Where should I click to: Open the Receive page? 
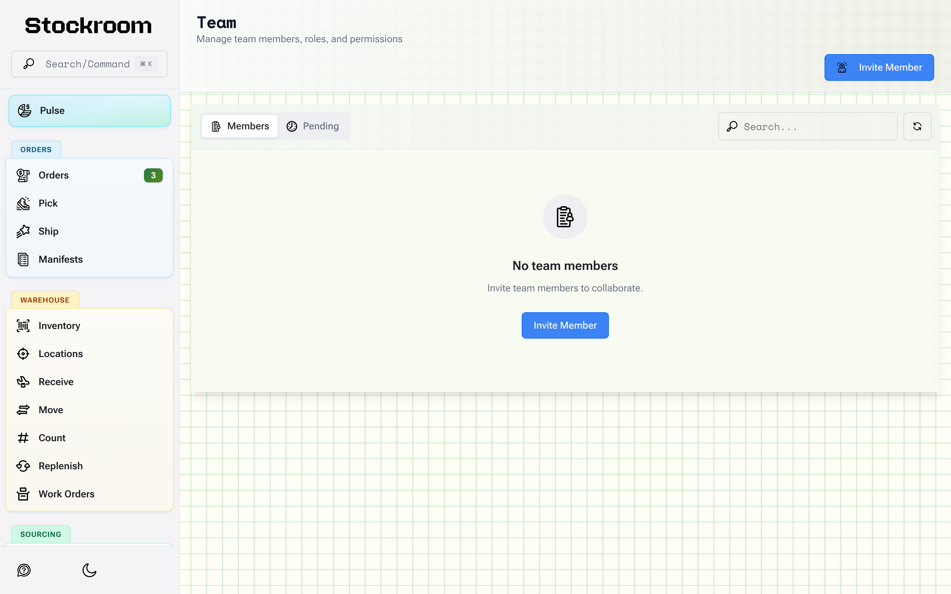click(x=89, y=382)
